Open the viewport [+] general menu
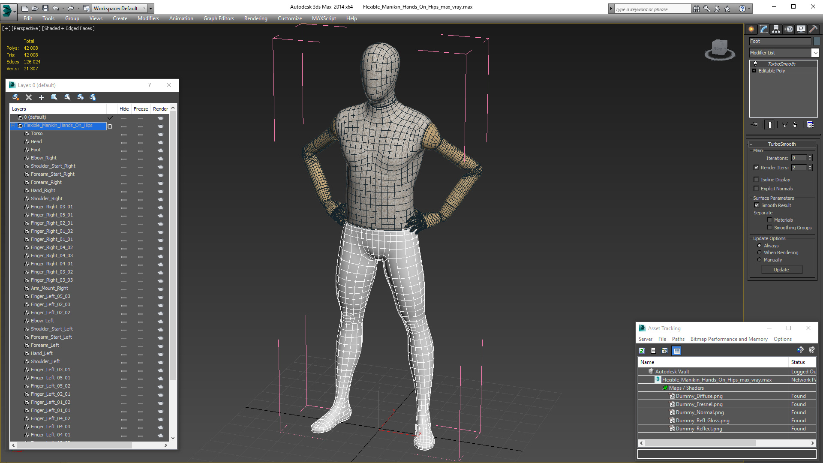Screen dimensions: 823x463 tap(6, 28)
